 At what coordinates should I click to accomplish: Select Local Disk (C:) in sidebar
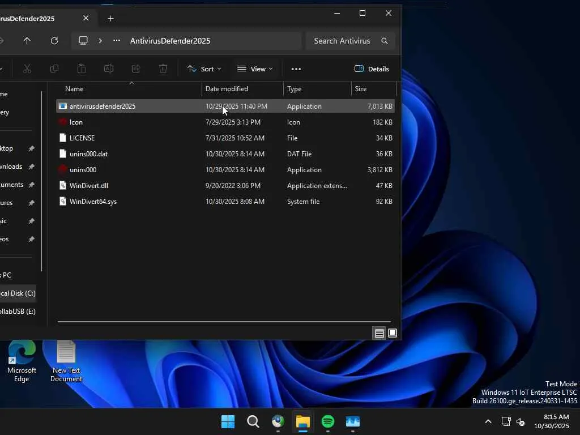pos(17,293)
